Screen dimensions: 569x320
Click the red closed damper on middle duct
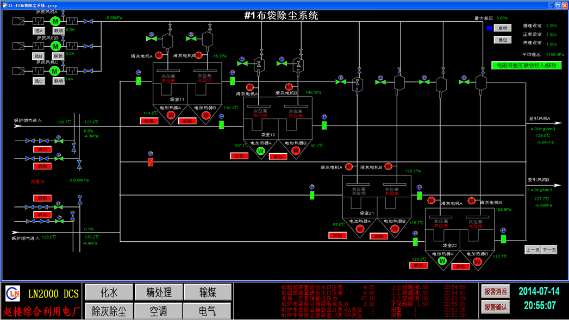pos(151,162)
